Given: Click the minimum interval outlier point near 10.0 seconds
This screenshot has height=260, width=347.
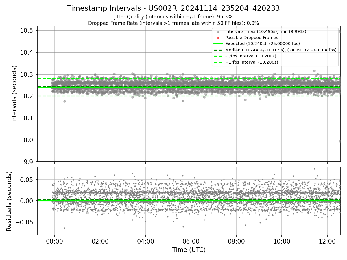Looking at the screenshot, I should (x=340, y=141).
